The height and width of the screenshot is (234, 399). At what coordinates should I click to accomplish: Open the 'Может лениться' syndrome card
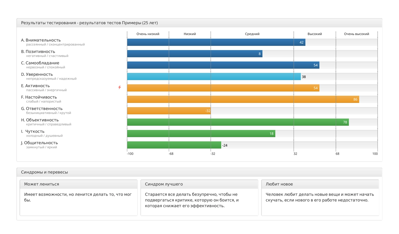click(x=41, y=184)
